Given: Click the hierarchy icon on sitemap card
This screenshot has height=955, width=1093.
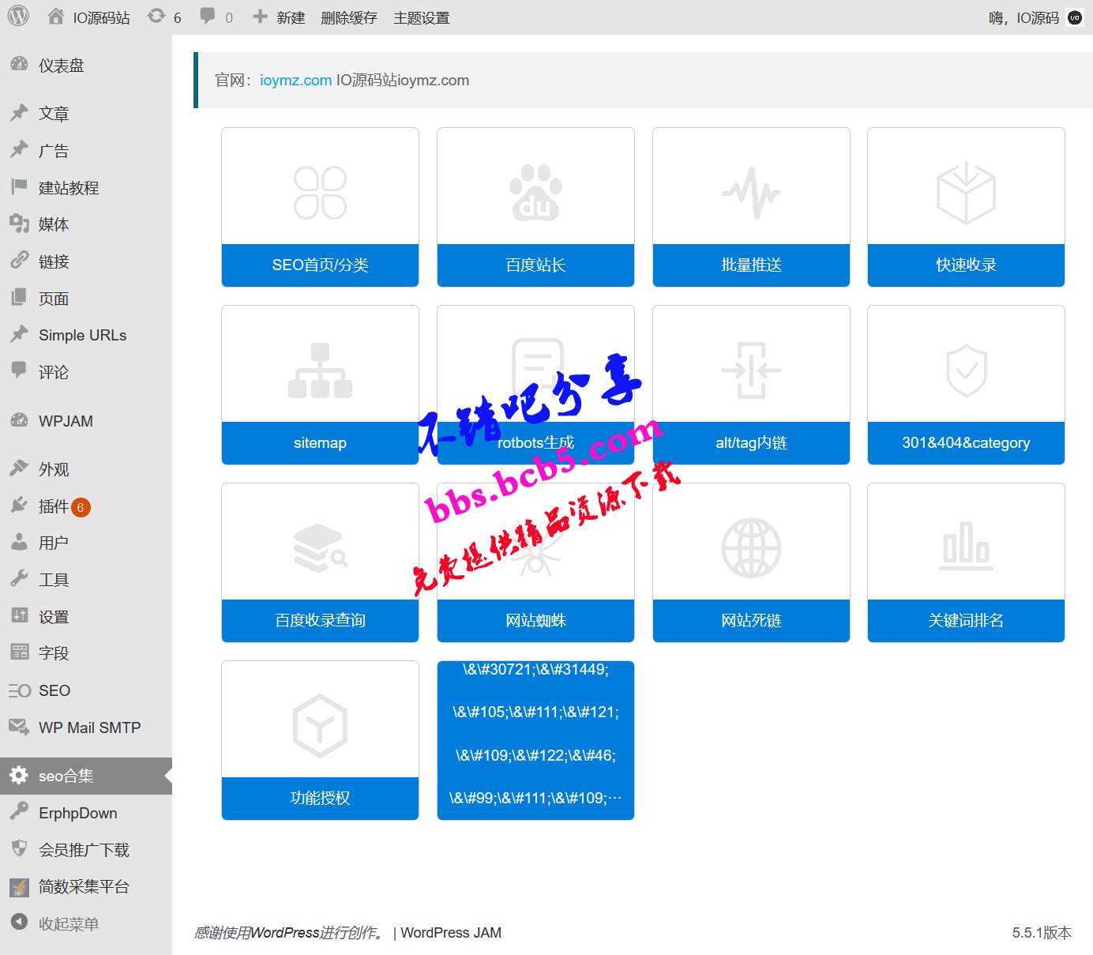Looking at the screenshot, I should pos(320,370).
